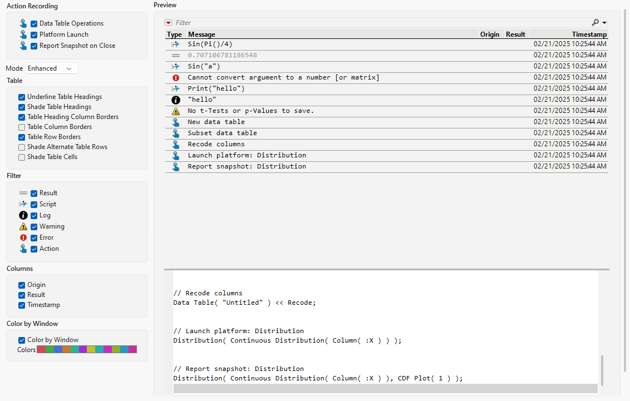Click the Warning icon on the t-Tests row

pos(175,111)
